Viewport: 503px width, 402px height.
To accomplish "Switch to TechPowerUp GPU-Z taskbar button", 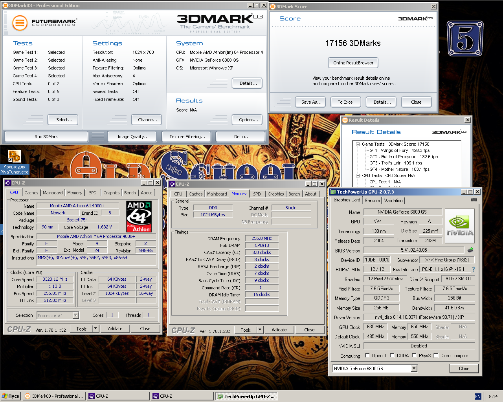I will [246, 397].
